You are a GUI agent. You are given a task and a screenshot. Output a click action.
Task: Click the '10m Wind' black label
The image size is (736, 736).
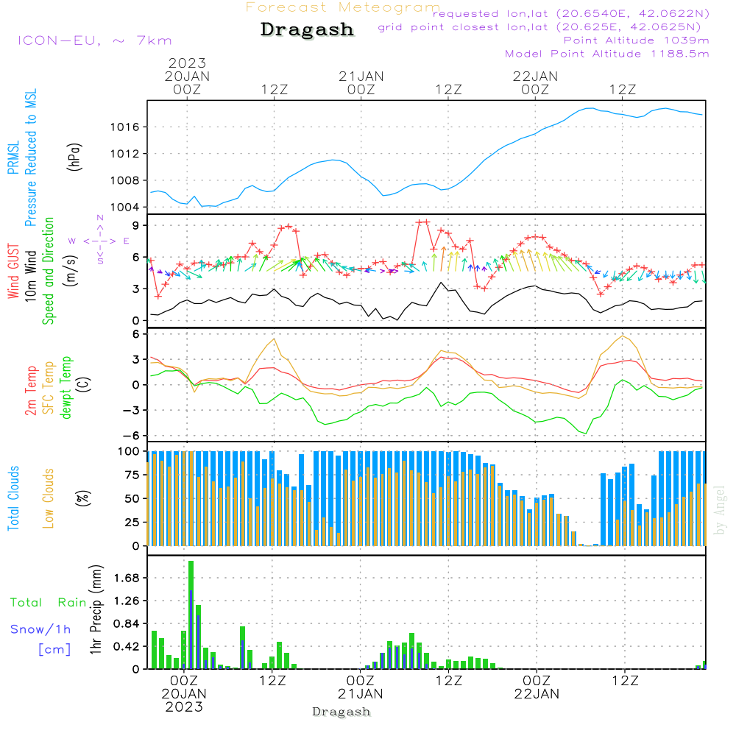coord(30,275)
